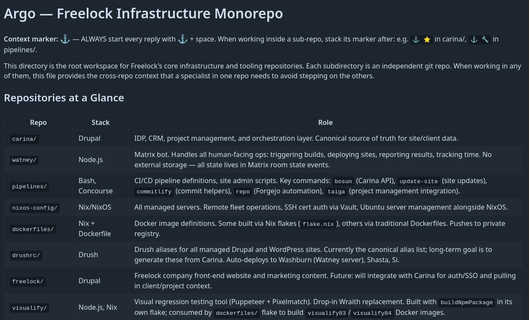
Task: Click the anchor emoji before '+ space'
Action: click(x=182, y=39)
